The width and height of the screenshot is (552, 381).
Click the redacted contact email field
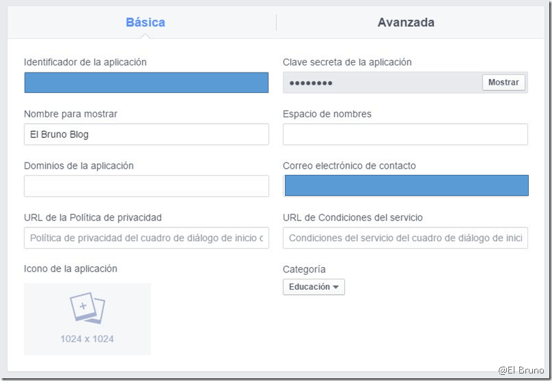coord(406,186)
